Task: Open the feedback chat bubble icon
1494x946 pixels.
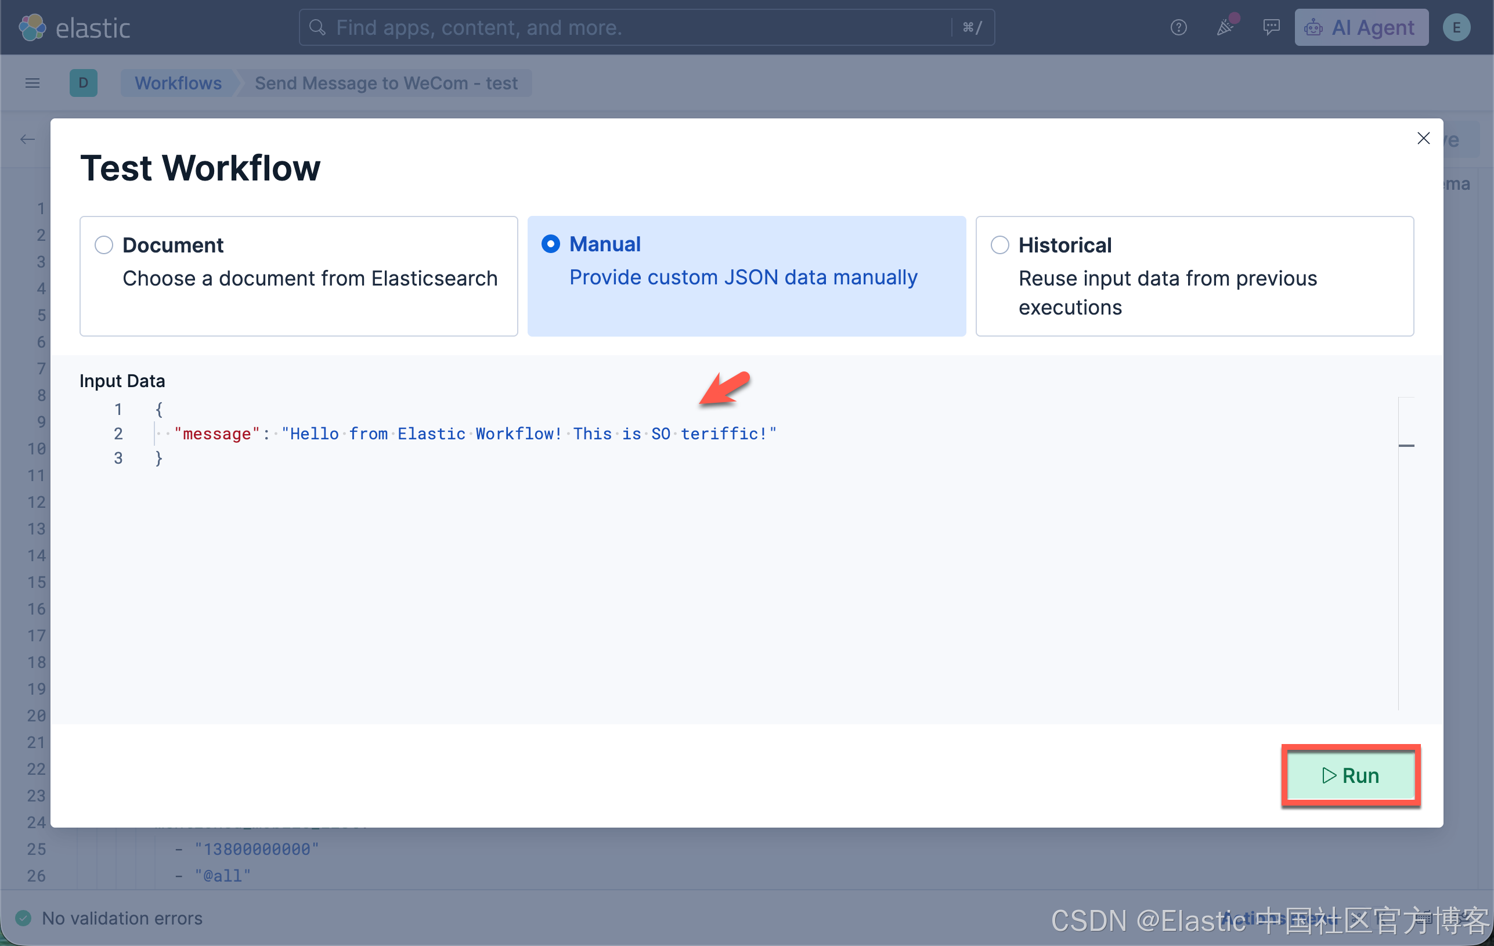Action: 1271,27
